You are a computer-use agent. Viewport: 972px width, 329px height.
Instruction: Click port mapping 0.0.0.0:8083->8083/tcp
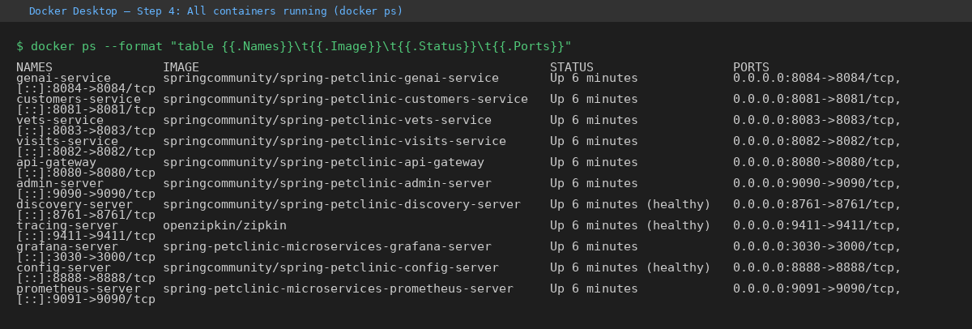click(816, 120)
